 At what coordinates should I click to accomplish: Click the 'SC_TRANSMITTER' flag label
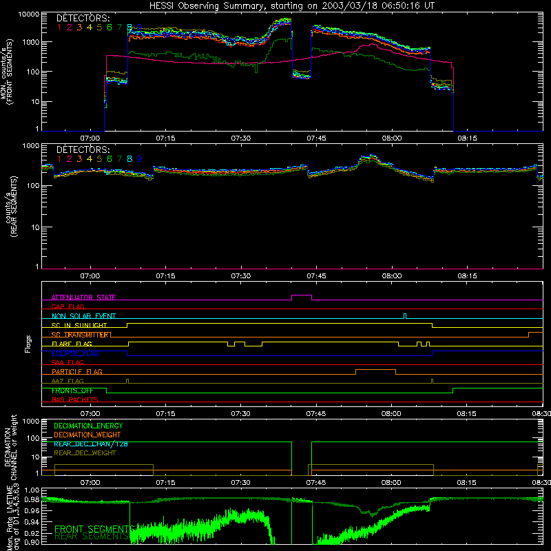(x=79, y=335)
